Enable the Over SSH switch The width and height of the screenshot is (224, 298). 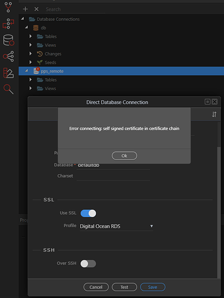(88, 263)
